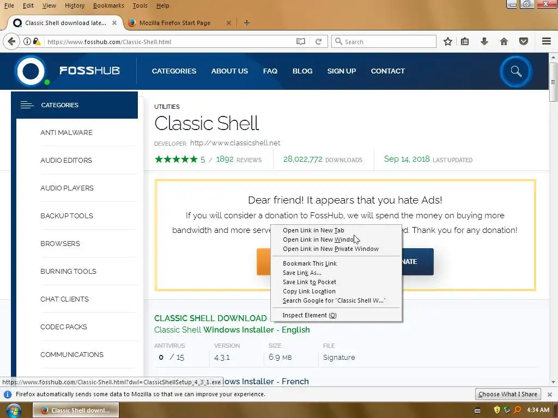
Task: Open the BACKUP TOOLS category
Action: pyautogui.click(x=66, y=216)
